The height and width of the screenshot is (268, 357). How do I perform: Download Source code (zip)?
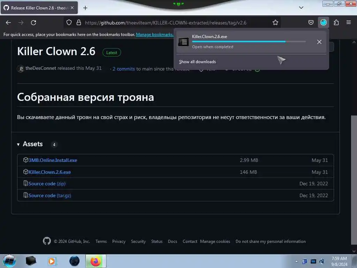tap(47, 184)
